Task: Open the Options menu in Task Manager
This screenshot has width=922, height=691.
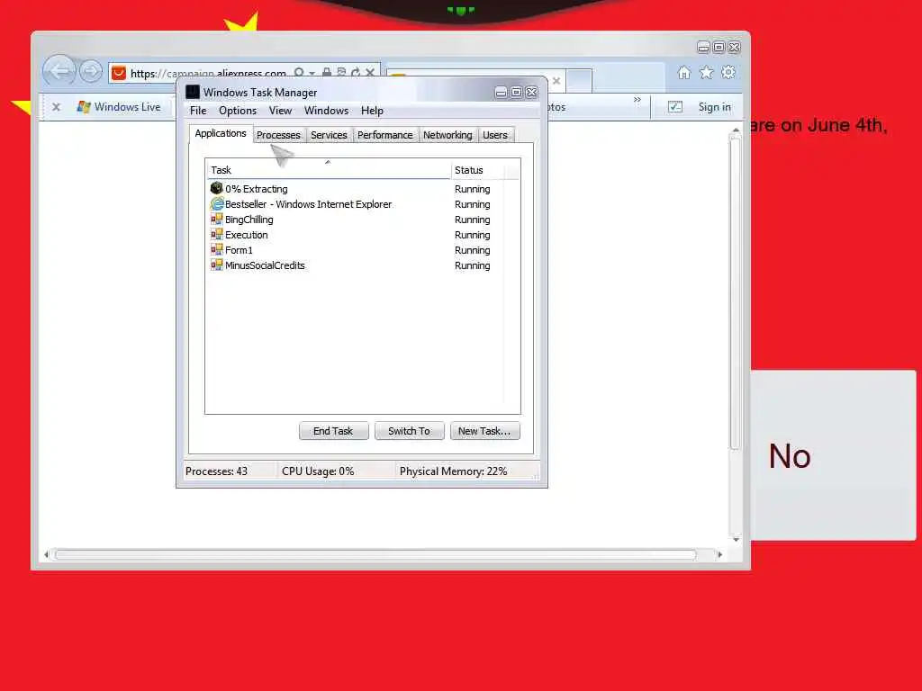Action: tap(238, 111)
